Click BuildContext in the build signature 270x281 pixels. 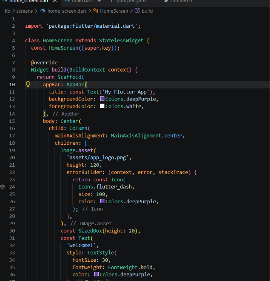click(x=87, y=70)
